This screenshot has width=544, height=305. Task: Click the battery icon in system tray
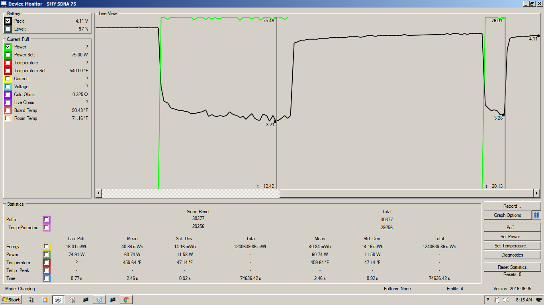point(497,300)
